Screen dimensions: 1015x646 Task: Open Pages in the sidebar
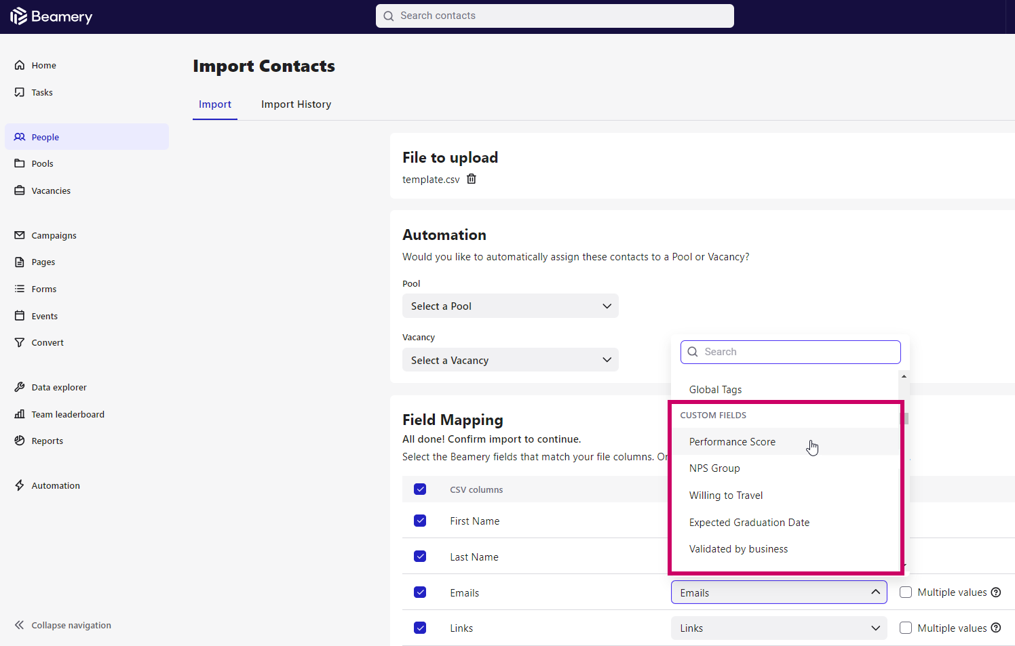pyautogui.click(x=87, y=262)
